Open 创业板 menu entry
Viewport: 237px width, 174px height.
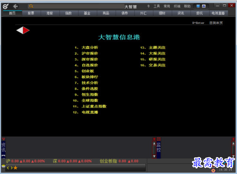click(x=88, y=71)
